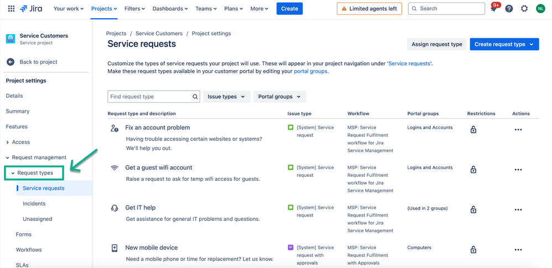This screenshot has width=552, height=268.
Task: Open the Fix an account problem request type
Action: [x=158, y=128]
